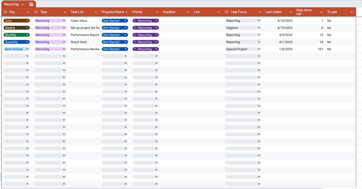
Task: Select the Recurring sheet tab
Action: point(11,4)
